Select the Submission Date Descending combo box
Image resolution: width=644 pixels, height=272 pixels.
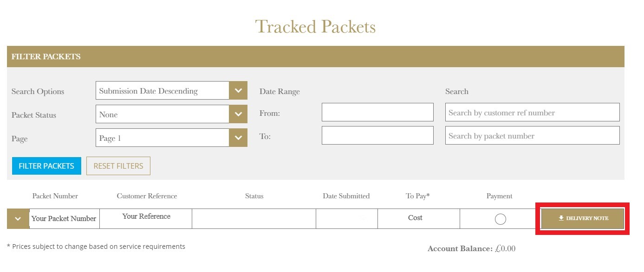coord(171,90)
